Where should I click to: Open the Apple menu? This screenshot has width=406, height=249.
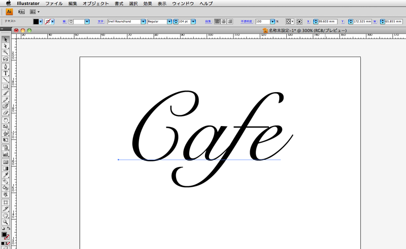point(8,3)
